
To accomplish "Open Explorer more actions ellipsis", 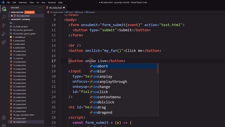I will tap(40, 8).
